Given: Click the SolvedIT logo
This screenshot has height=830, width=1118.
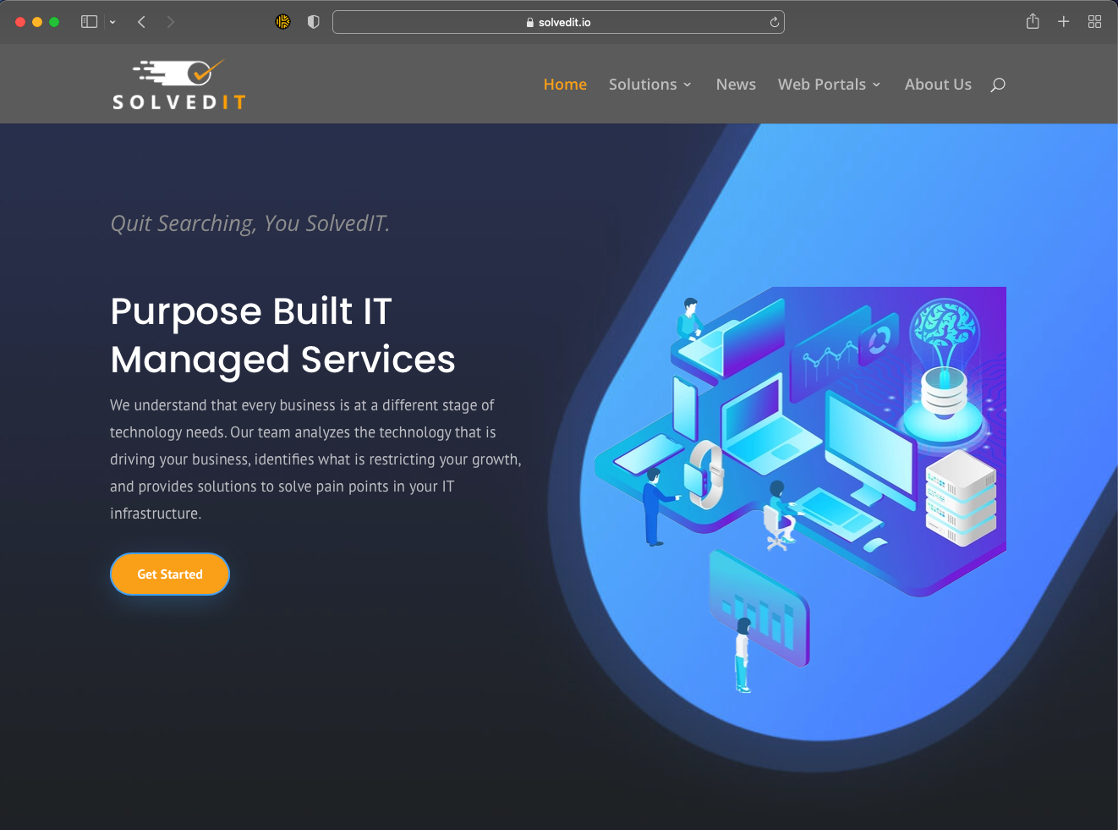Looking at the screenshot, I should coord(179,85).
